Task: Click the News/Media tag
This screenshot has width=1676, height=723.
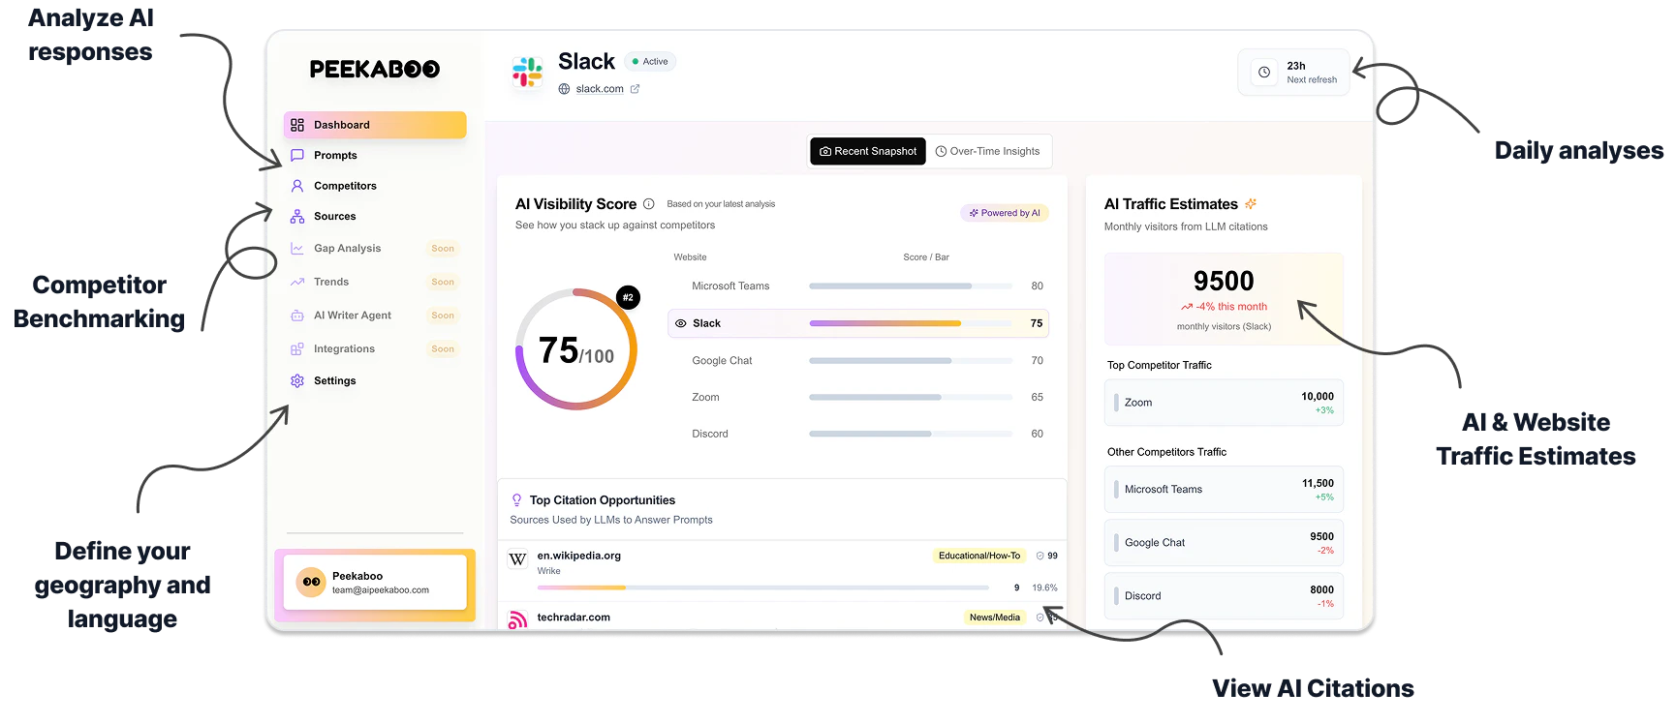Action: point(995,618)
